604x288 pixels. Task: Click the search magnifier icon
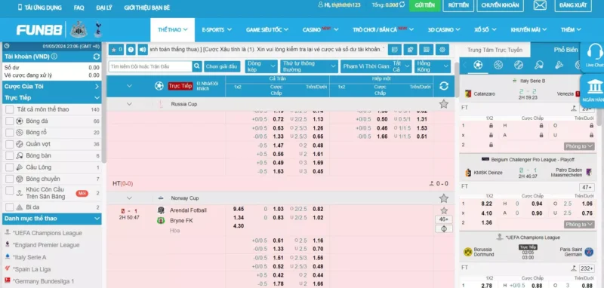[197, 66]
